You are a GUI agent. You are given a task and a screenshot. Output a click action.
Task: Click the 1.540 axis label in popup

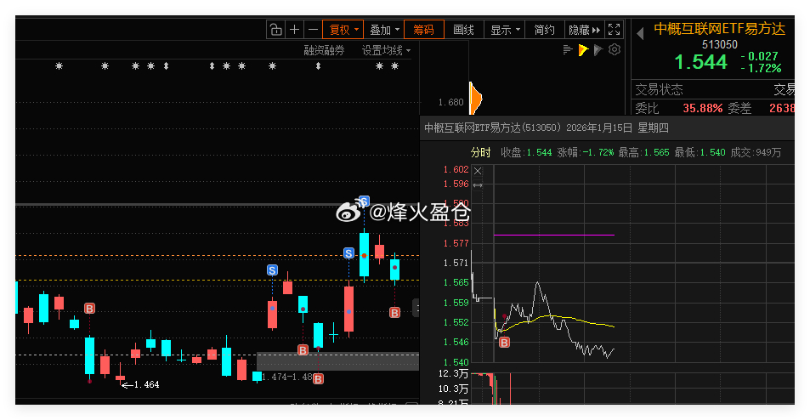(x=456, y=362)
